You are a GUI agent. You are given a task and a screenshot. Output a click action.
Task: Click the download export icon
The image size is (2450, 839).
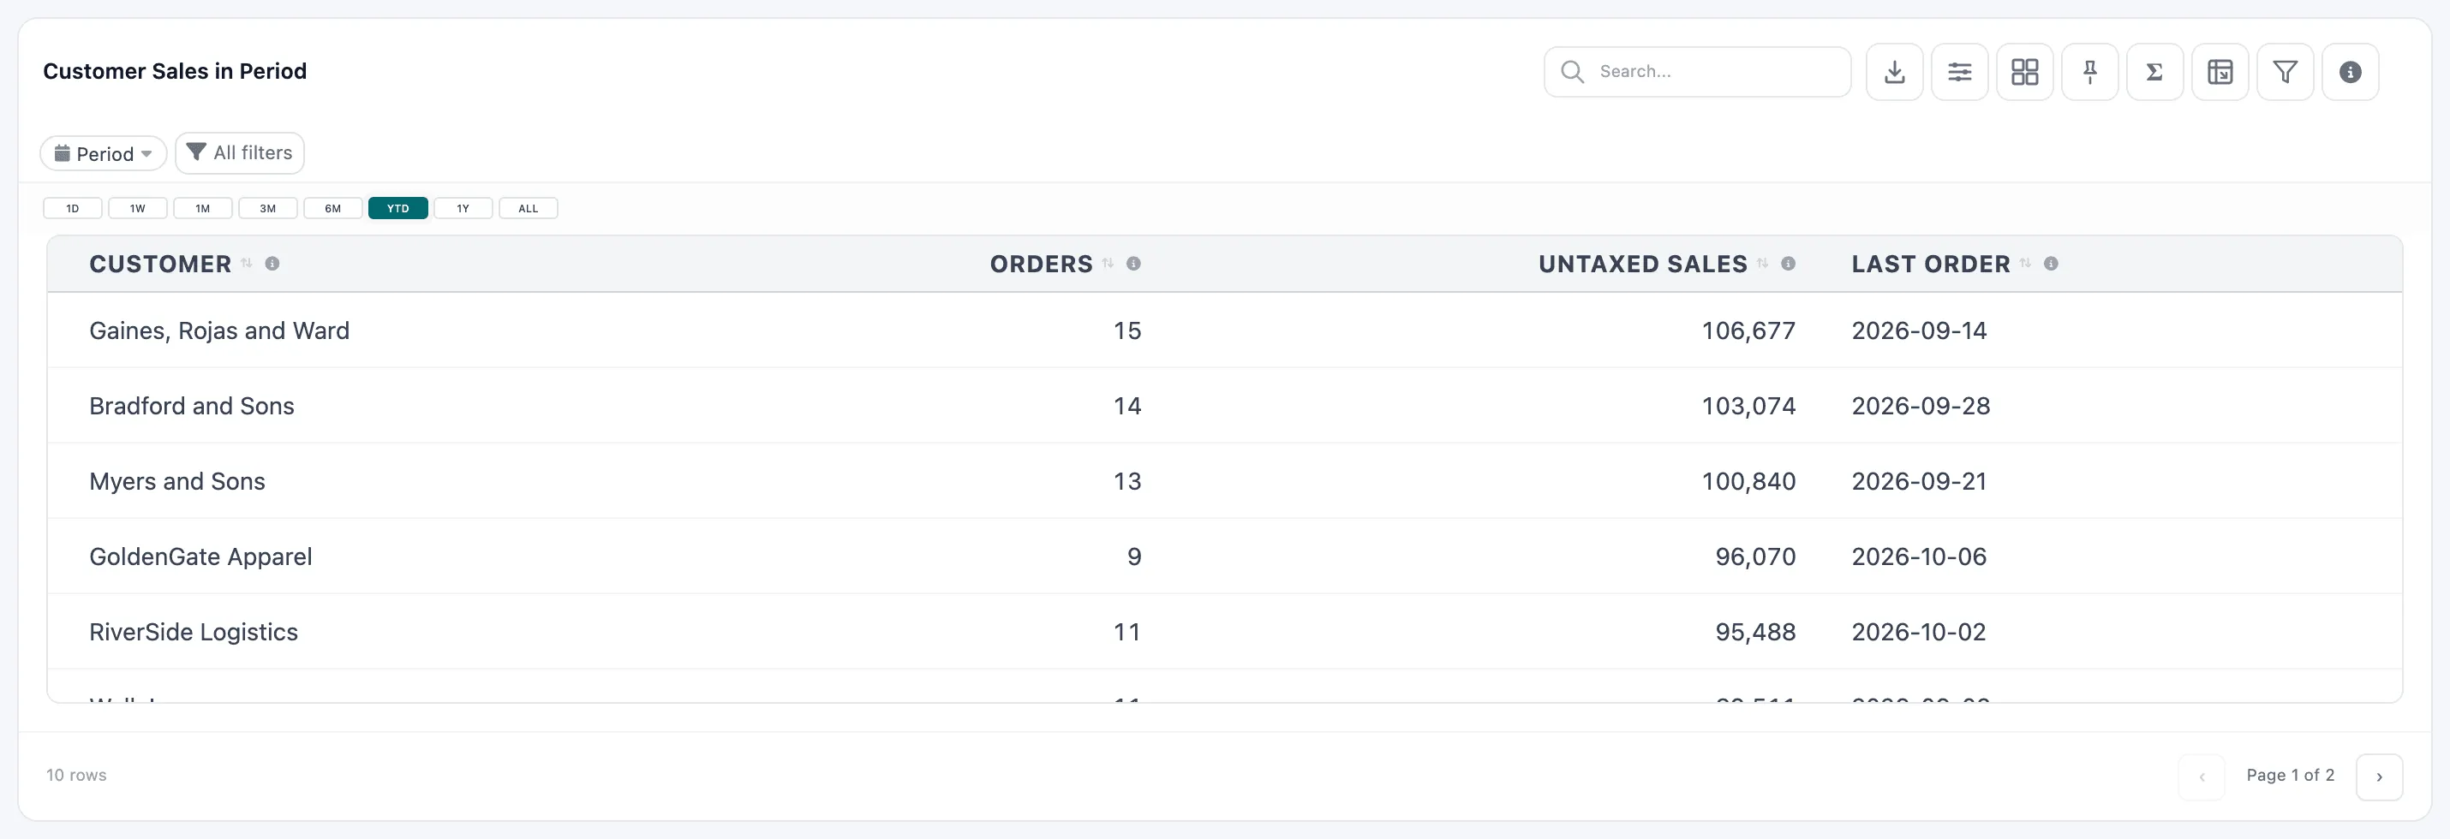[x=1894, y=72]
